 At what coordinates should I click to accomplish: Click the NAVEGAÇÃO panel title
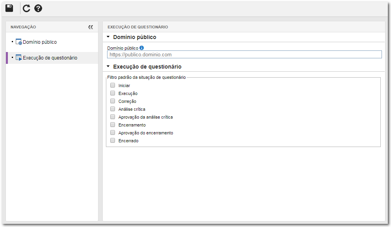click(23, 27)
